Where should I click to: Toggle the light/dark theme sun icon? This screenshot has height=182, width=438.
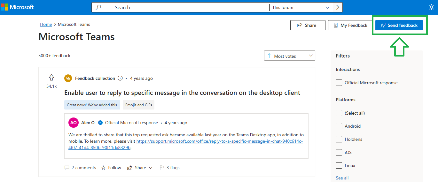point(431,7)
